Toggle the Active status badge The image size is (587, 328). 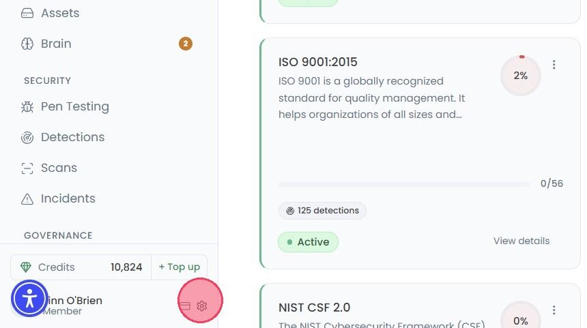tap(308, 242)
